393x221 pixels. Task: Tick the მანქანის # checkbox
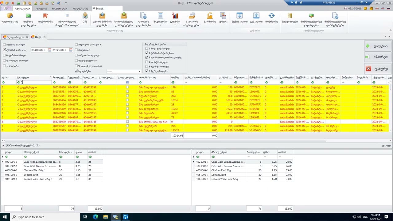pyautogui.click(x=76, y=50)
